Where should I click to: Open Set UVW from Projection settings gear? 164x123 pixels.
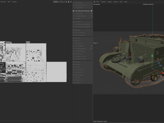coord(92,11)
